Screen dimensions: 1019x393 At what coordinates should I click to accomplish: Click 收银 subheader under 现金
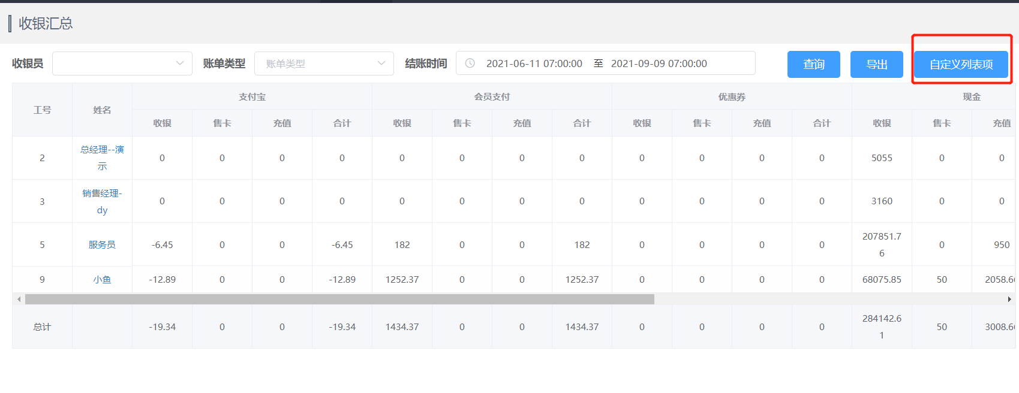882,123
